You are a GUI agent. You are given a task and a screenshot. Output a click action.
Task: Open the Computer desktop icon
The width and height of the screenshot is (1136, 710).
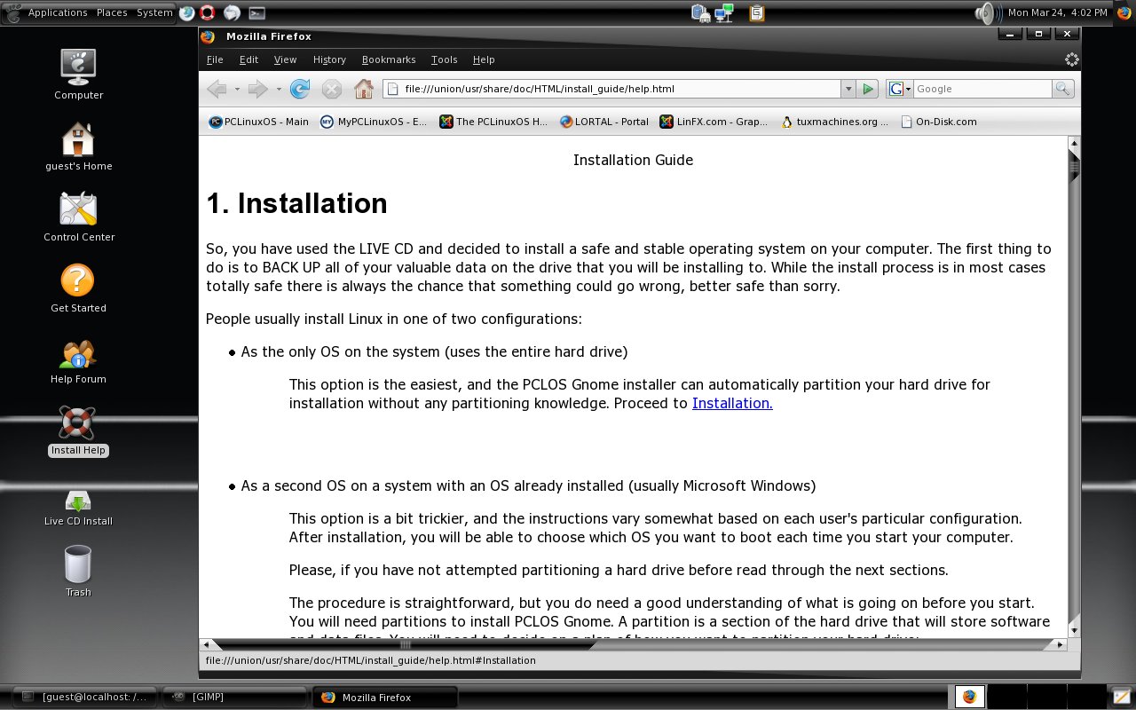[78, 75]
